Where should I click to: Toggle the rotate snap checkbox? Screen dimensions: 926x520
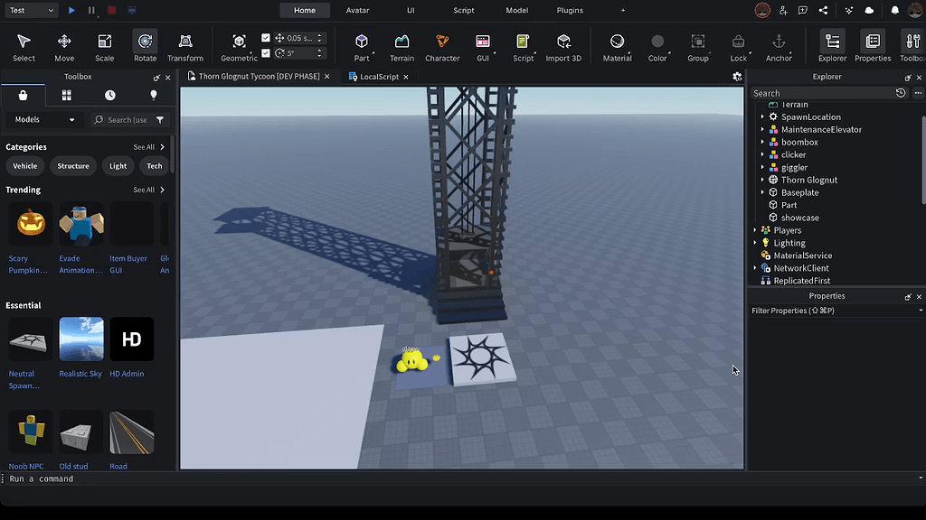tap(266, 53)
